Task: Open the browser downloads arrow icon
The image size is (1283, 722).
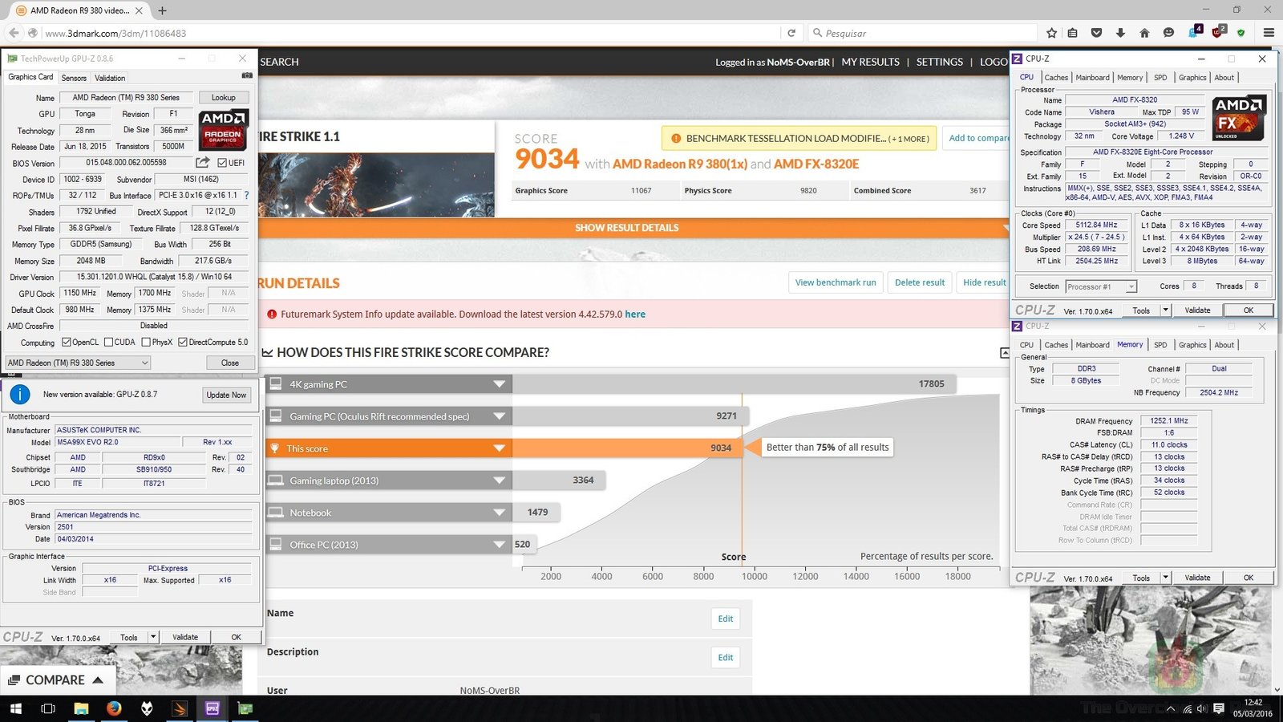Action: 1120,33
